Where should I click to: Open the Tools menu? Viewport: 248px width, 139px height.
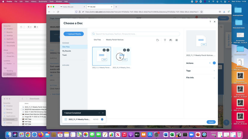tap(51, 1)
